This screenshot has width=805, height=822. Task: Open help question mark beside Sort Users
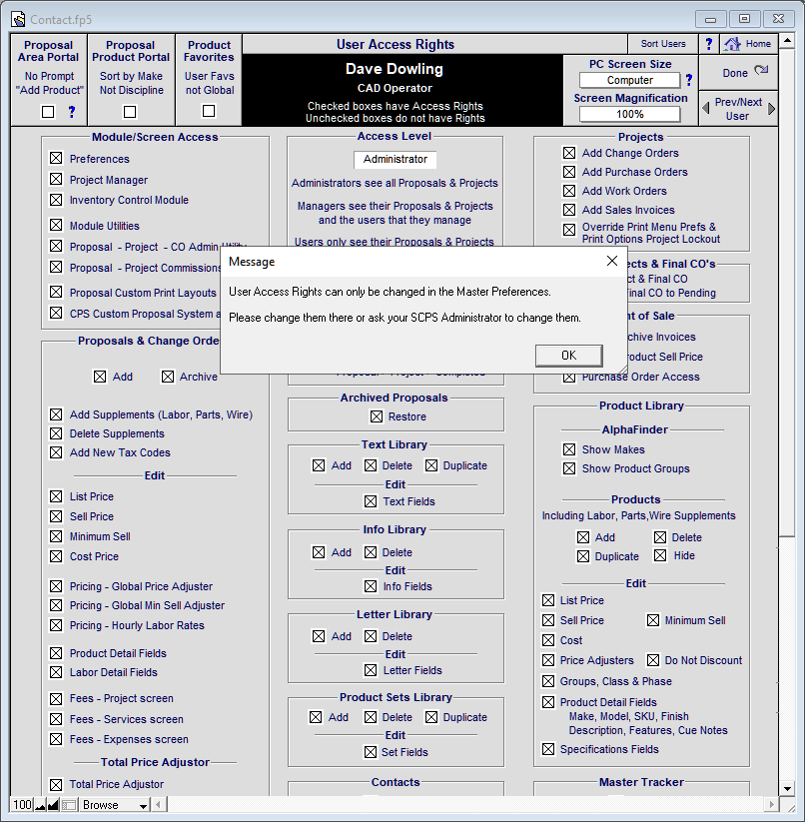(x=709, y=44)
